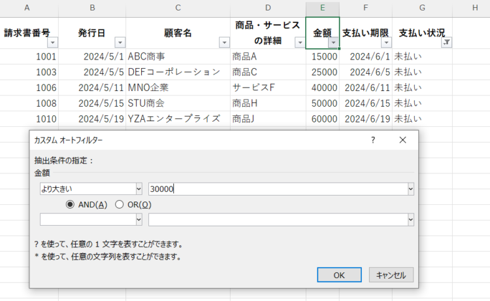
Task: Click 未払い status in row 1001
Action: click(x=422, y=57)
